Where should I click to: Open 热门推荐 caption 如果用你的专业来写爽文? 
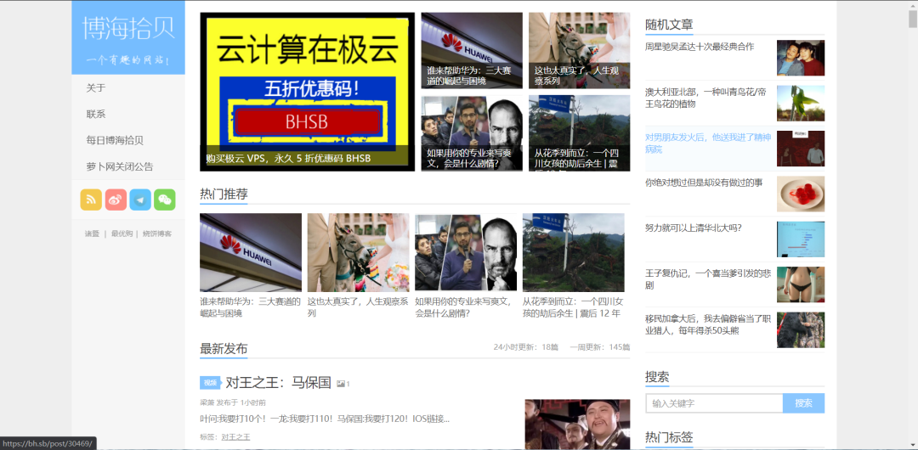466,307
